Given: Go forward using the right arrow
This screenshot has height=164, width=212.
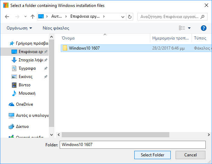Looking at the screenshot, I should [17, 17].
